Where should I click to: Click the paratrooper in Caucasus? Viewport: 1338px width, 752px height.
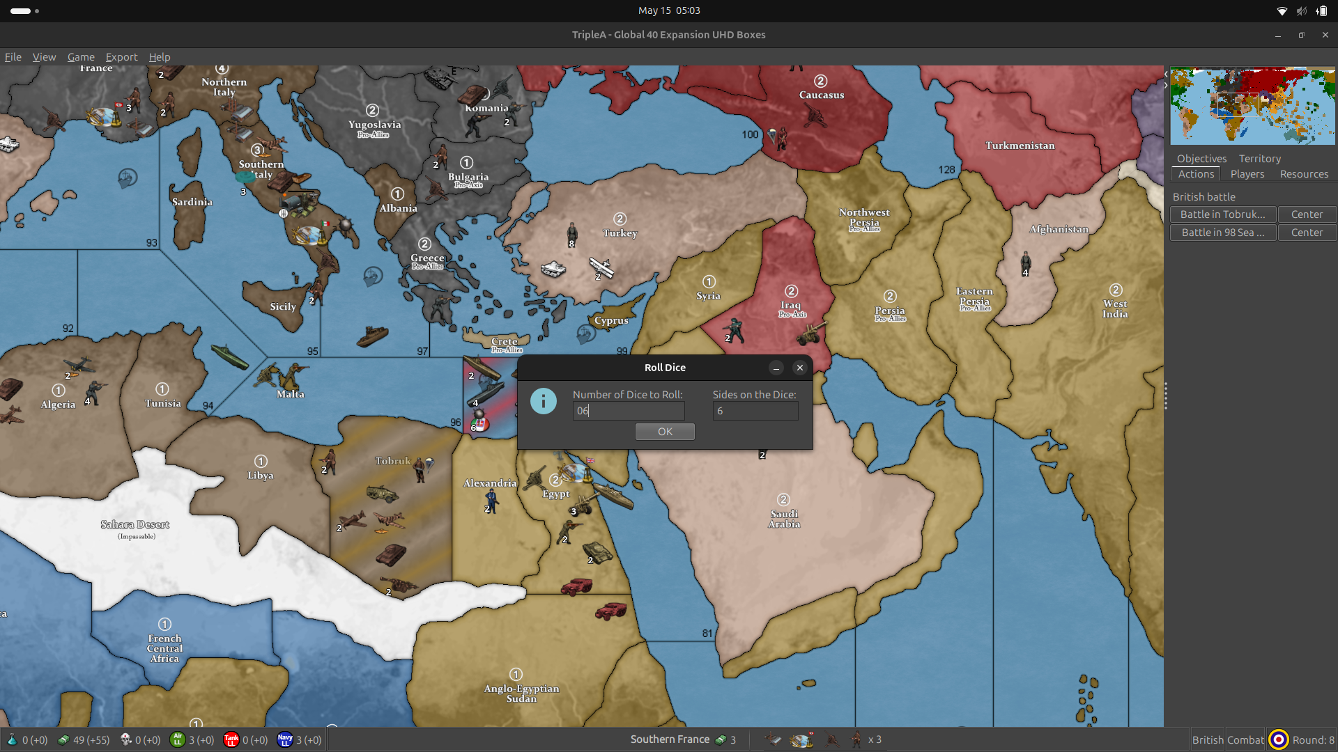point(778,139)
